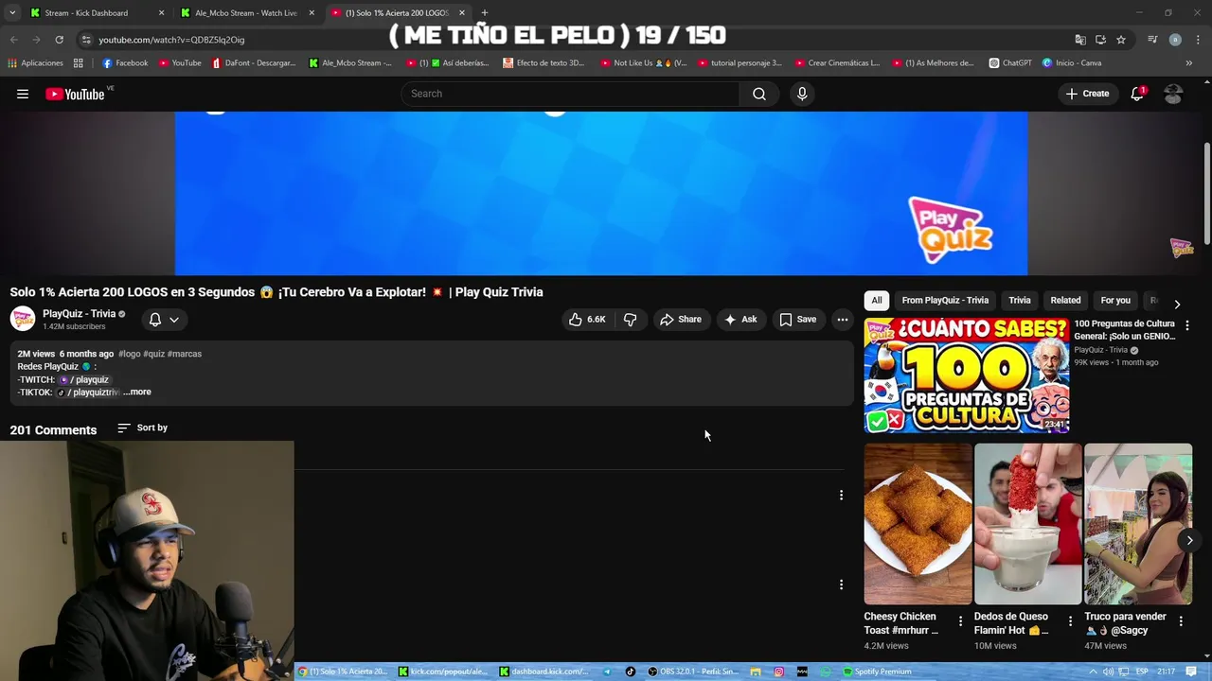Screen dimensions: 1212x681
Task: Open the Sort by comments dropdown
Action: point(142,428)
